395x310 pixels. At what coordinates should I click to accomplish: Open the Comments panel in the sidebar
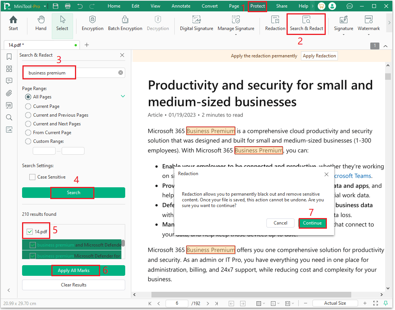tap(9, 81)
